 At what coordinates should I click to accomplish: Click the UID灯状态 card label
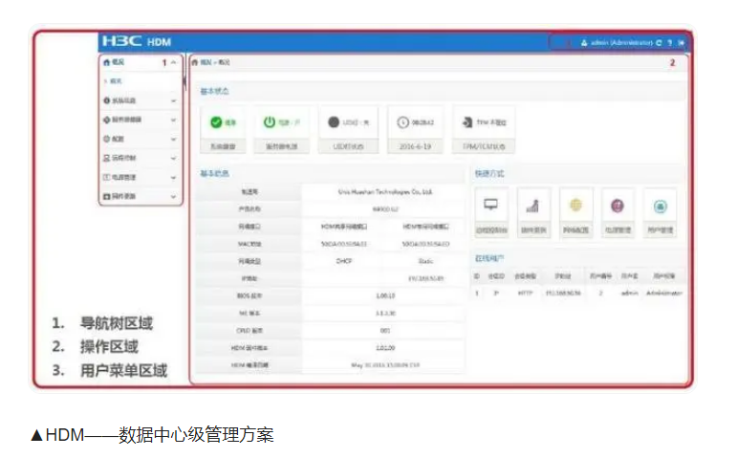(348, 146)
